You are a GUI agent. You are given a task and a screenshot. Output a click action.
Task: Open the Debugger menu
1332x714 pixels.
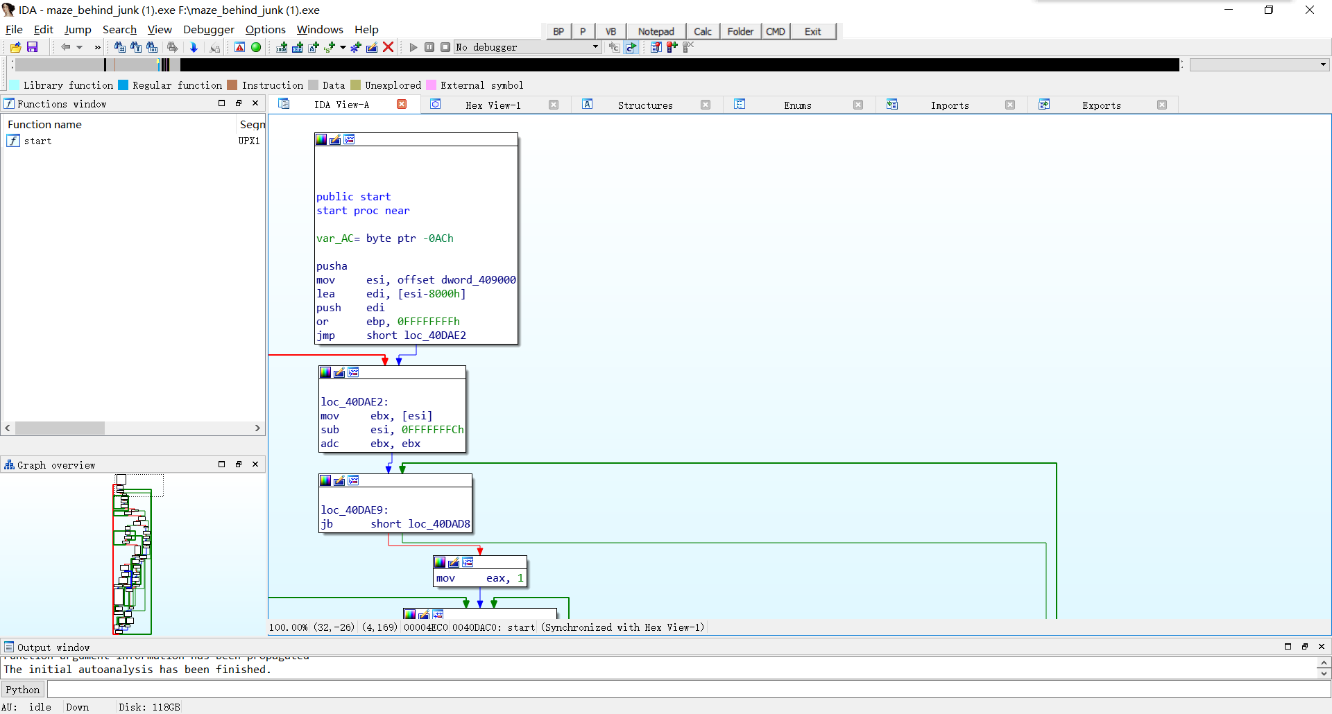pyautogui.click(x=209, y=29)
